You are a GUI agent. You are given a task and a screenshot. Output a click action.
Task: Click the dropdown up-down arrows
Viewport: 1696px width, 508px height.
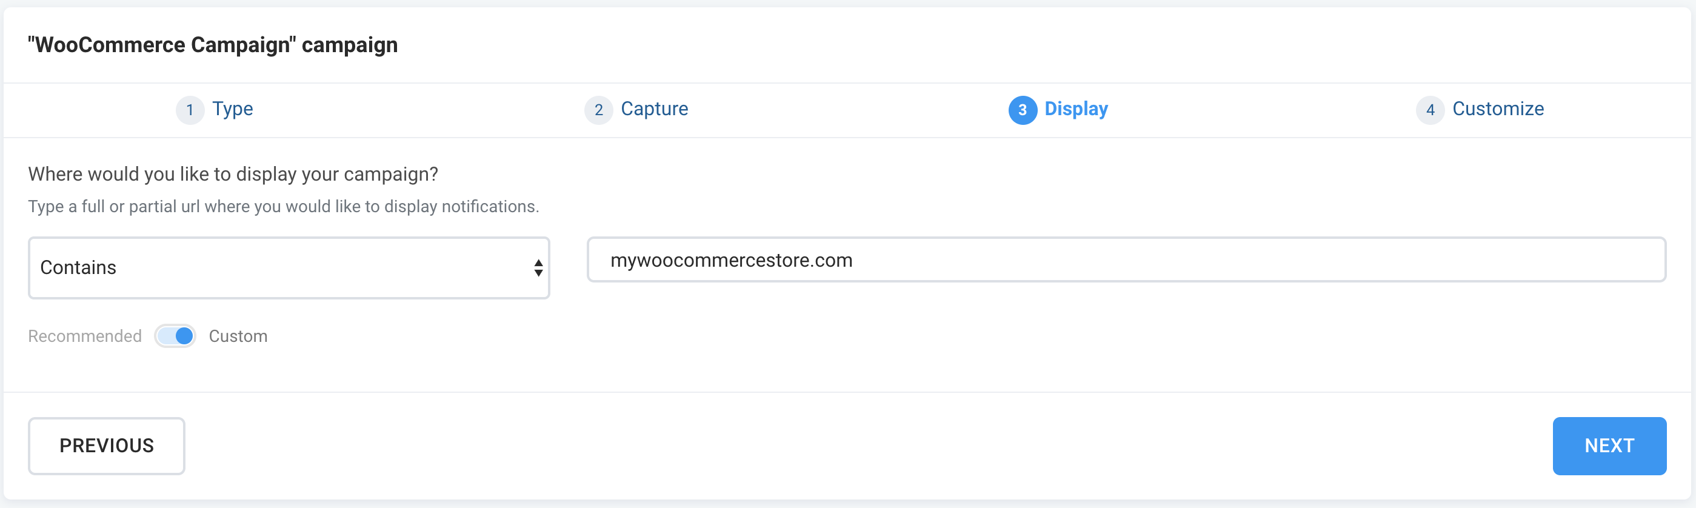pyautogui.click(x=538, y=268)
